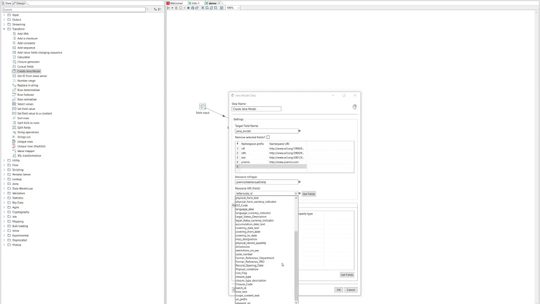This screenshot has width=540, height=304.
Task: Pause the running transformation
Action: [x=176, y=8]
